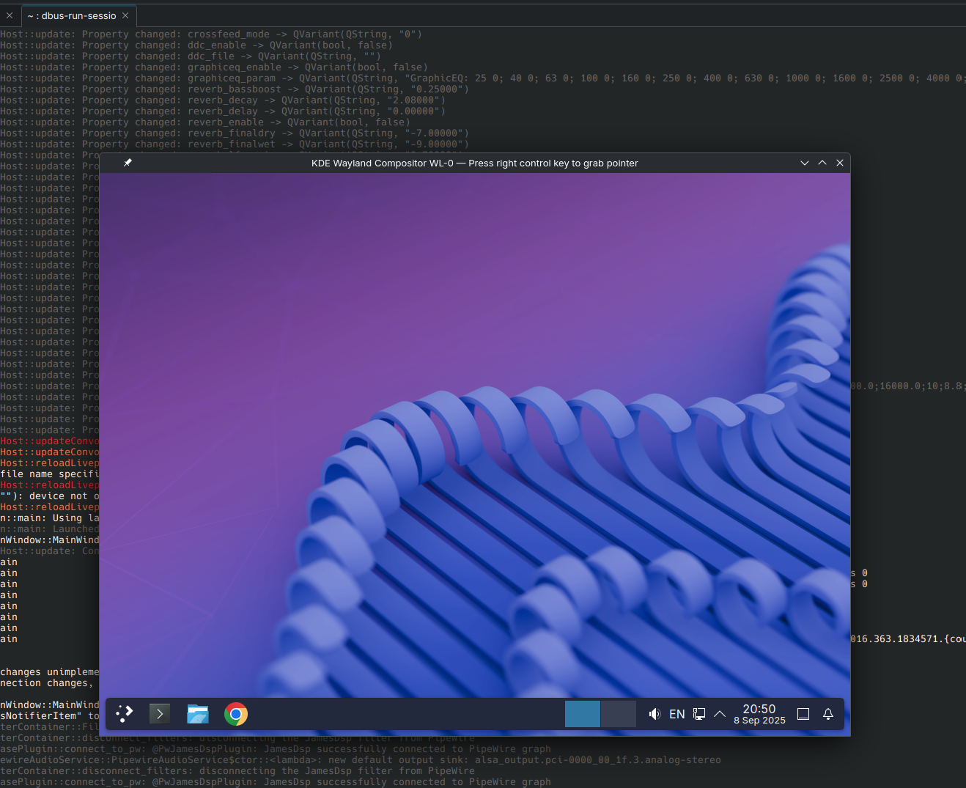Click the reverb_decay log line
This screenshot has height=788, width=966.
pos(223,100)
